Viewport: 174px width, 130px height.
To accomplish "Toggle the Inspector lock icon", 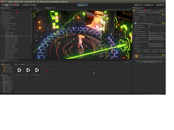I will click(163, 8).
